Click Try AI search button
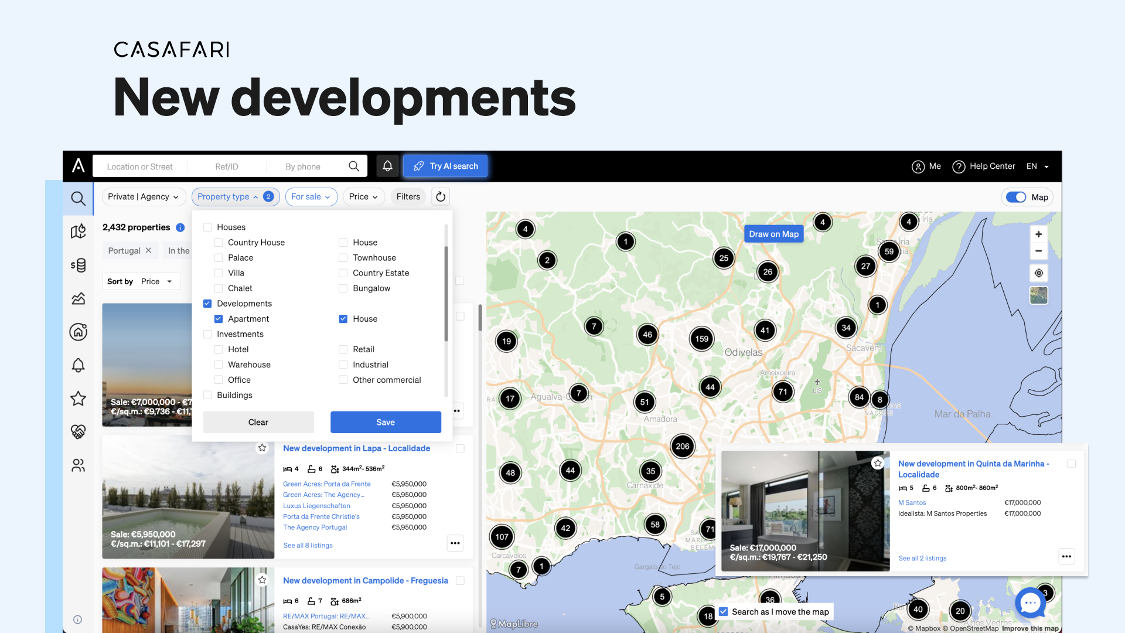Viewport: 1125px width, 633px height. click(445, 166)
